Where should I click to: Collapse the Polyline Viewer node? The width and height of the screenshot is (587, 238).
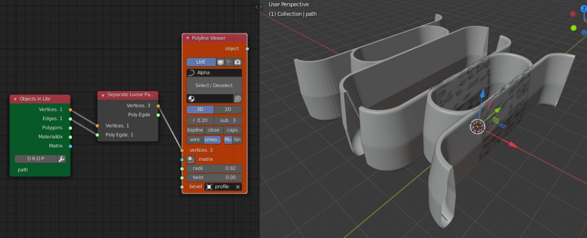click(x=188, y=38)
